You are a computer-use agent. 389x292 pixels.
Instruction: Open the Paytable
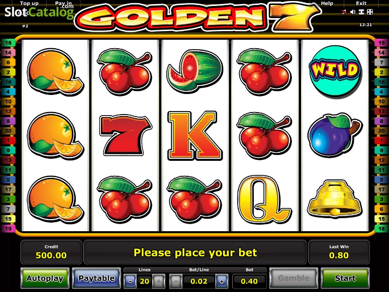[x=96, y=278]
